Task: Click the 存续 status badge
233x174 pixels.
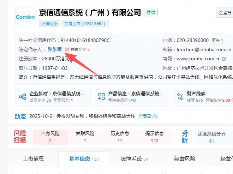Action: (151, 12)
